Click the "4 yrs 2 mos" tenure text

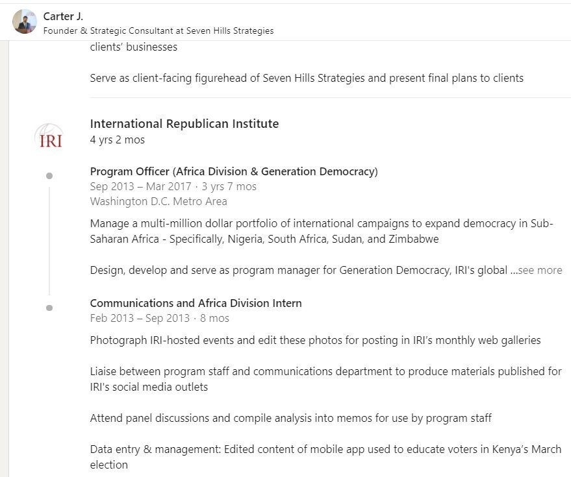tap(118, 140)
